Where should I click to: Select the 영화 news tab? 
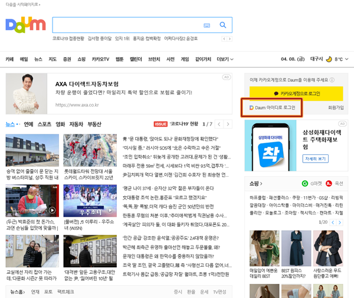(60, 124)
